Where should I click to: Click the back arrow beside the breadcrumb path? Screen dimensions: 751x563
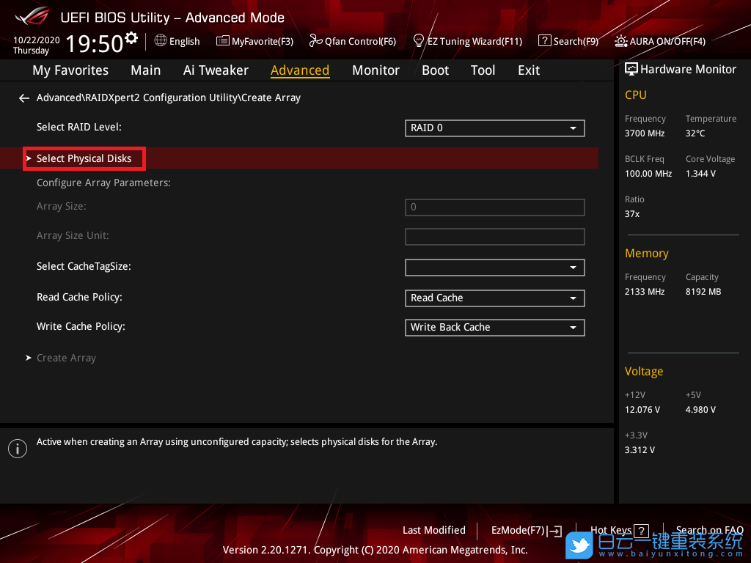tap(24, 97)
